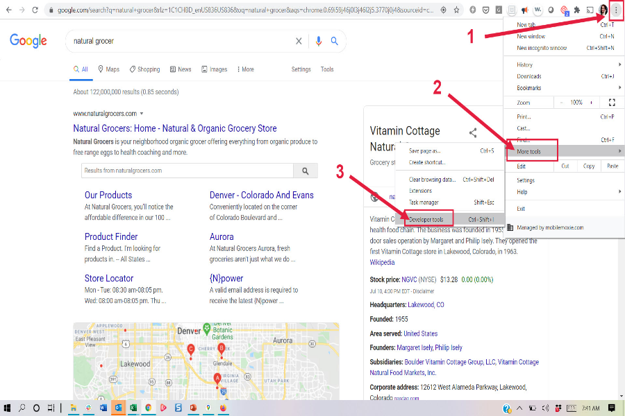
Task: Activate voice search microphone
Action: point(319,41)
